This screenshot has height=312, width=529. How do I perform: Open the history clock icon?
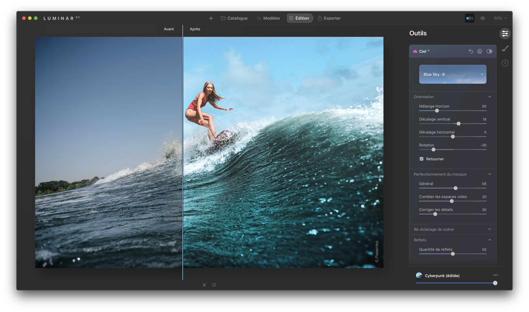click(x=505, y=63)
